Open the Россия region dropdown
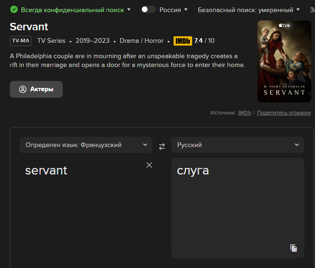This screenshot has height=268, width=315. pyautogui.click(x=174, y=10)
